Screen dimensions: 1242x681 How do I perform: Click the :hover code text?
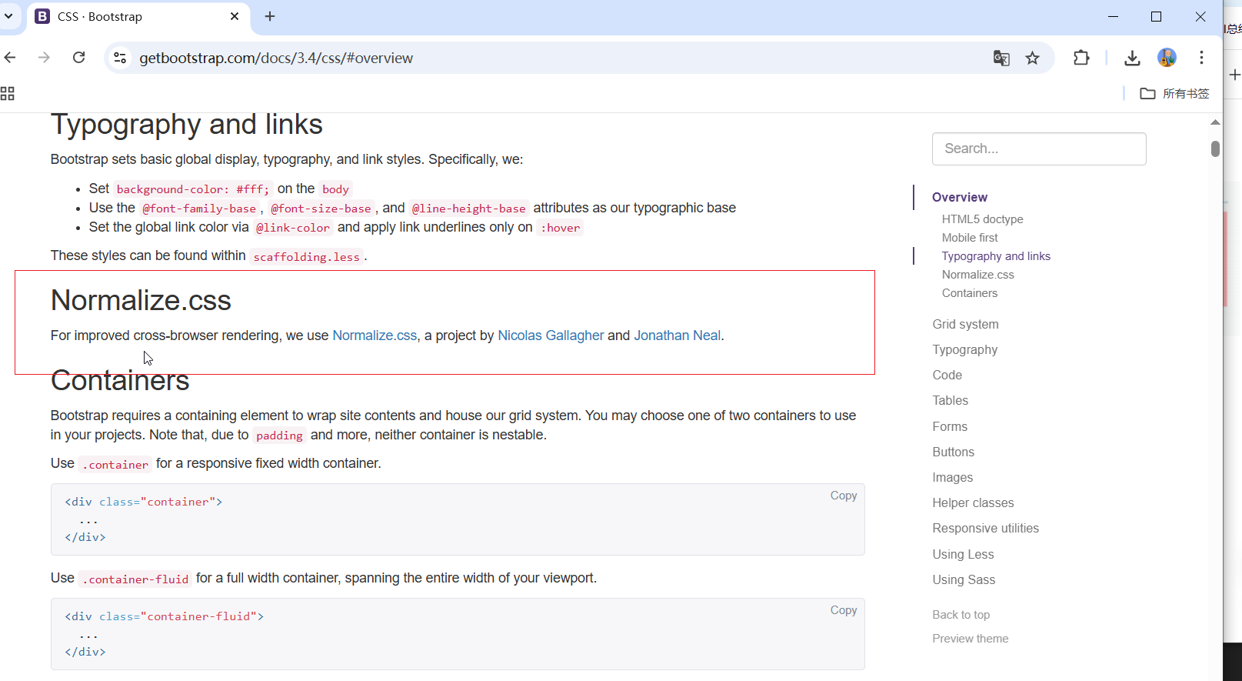(x=561, y=228)
